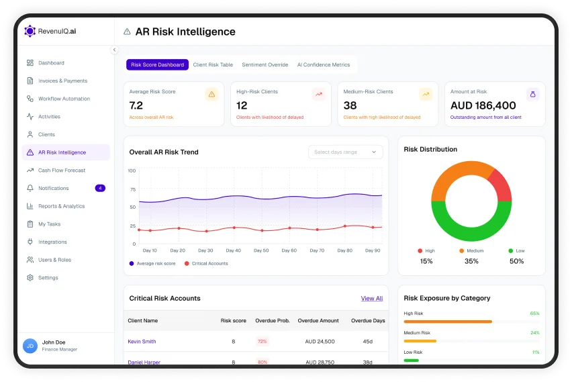Switch to the Client Risk Table tab
The width and height of the screenshot is (572, 382).
pos(213,64)
